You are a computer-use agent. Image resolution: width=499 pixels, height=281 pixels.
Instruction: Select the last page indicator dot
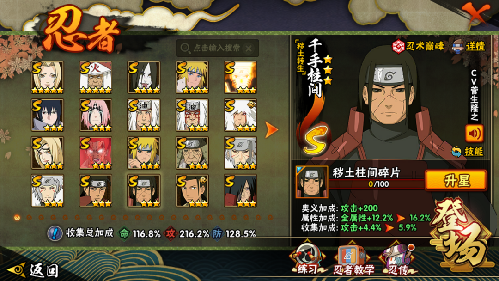270,217
